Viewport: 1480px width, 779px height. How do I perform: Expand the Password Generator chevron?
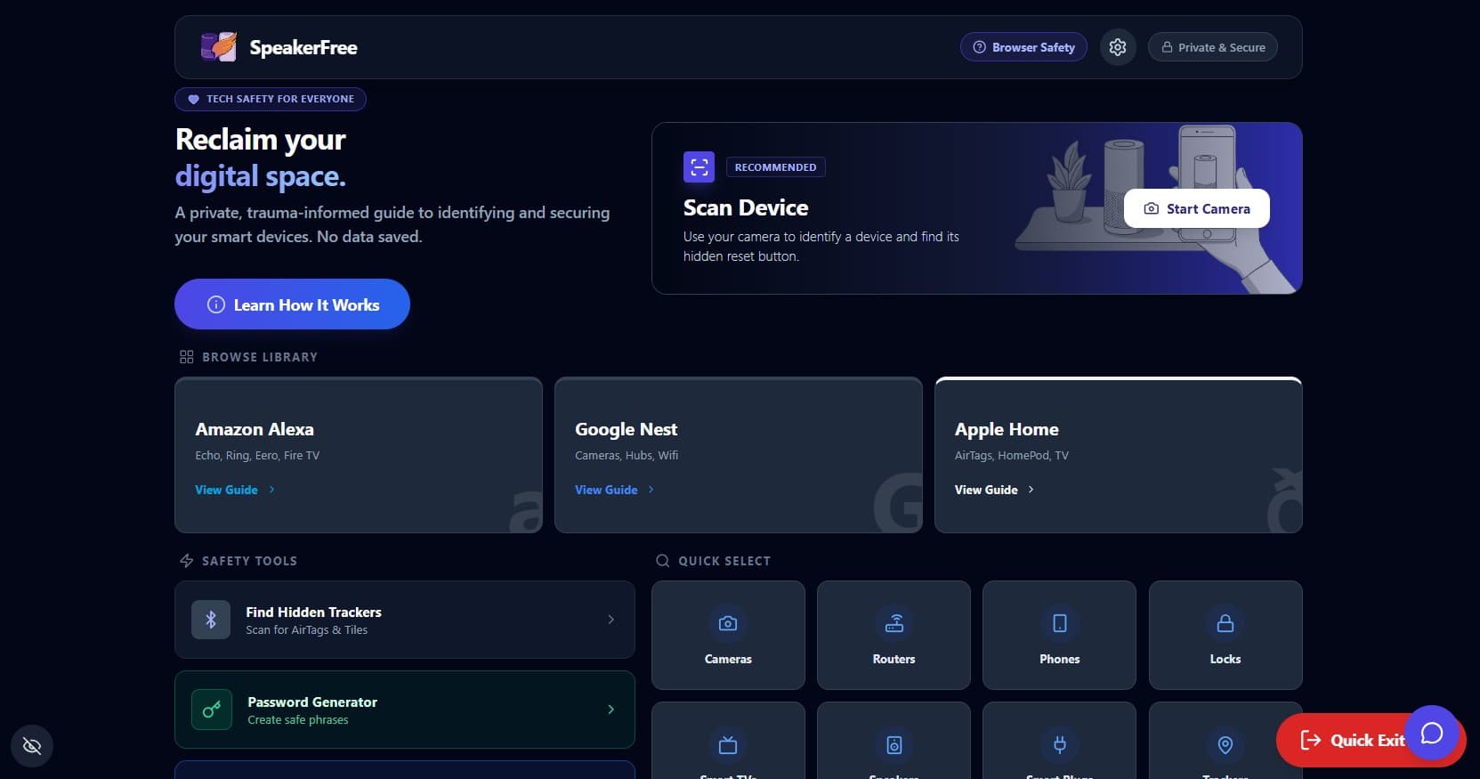[611, 710]
